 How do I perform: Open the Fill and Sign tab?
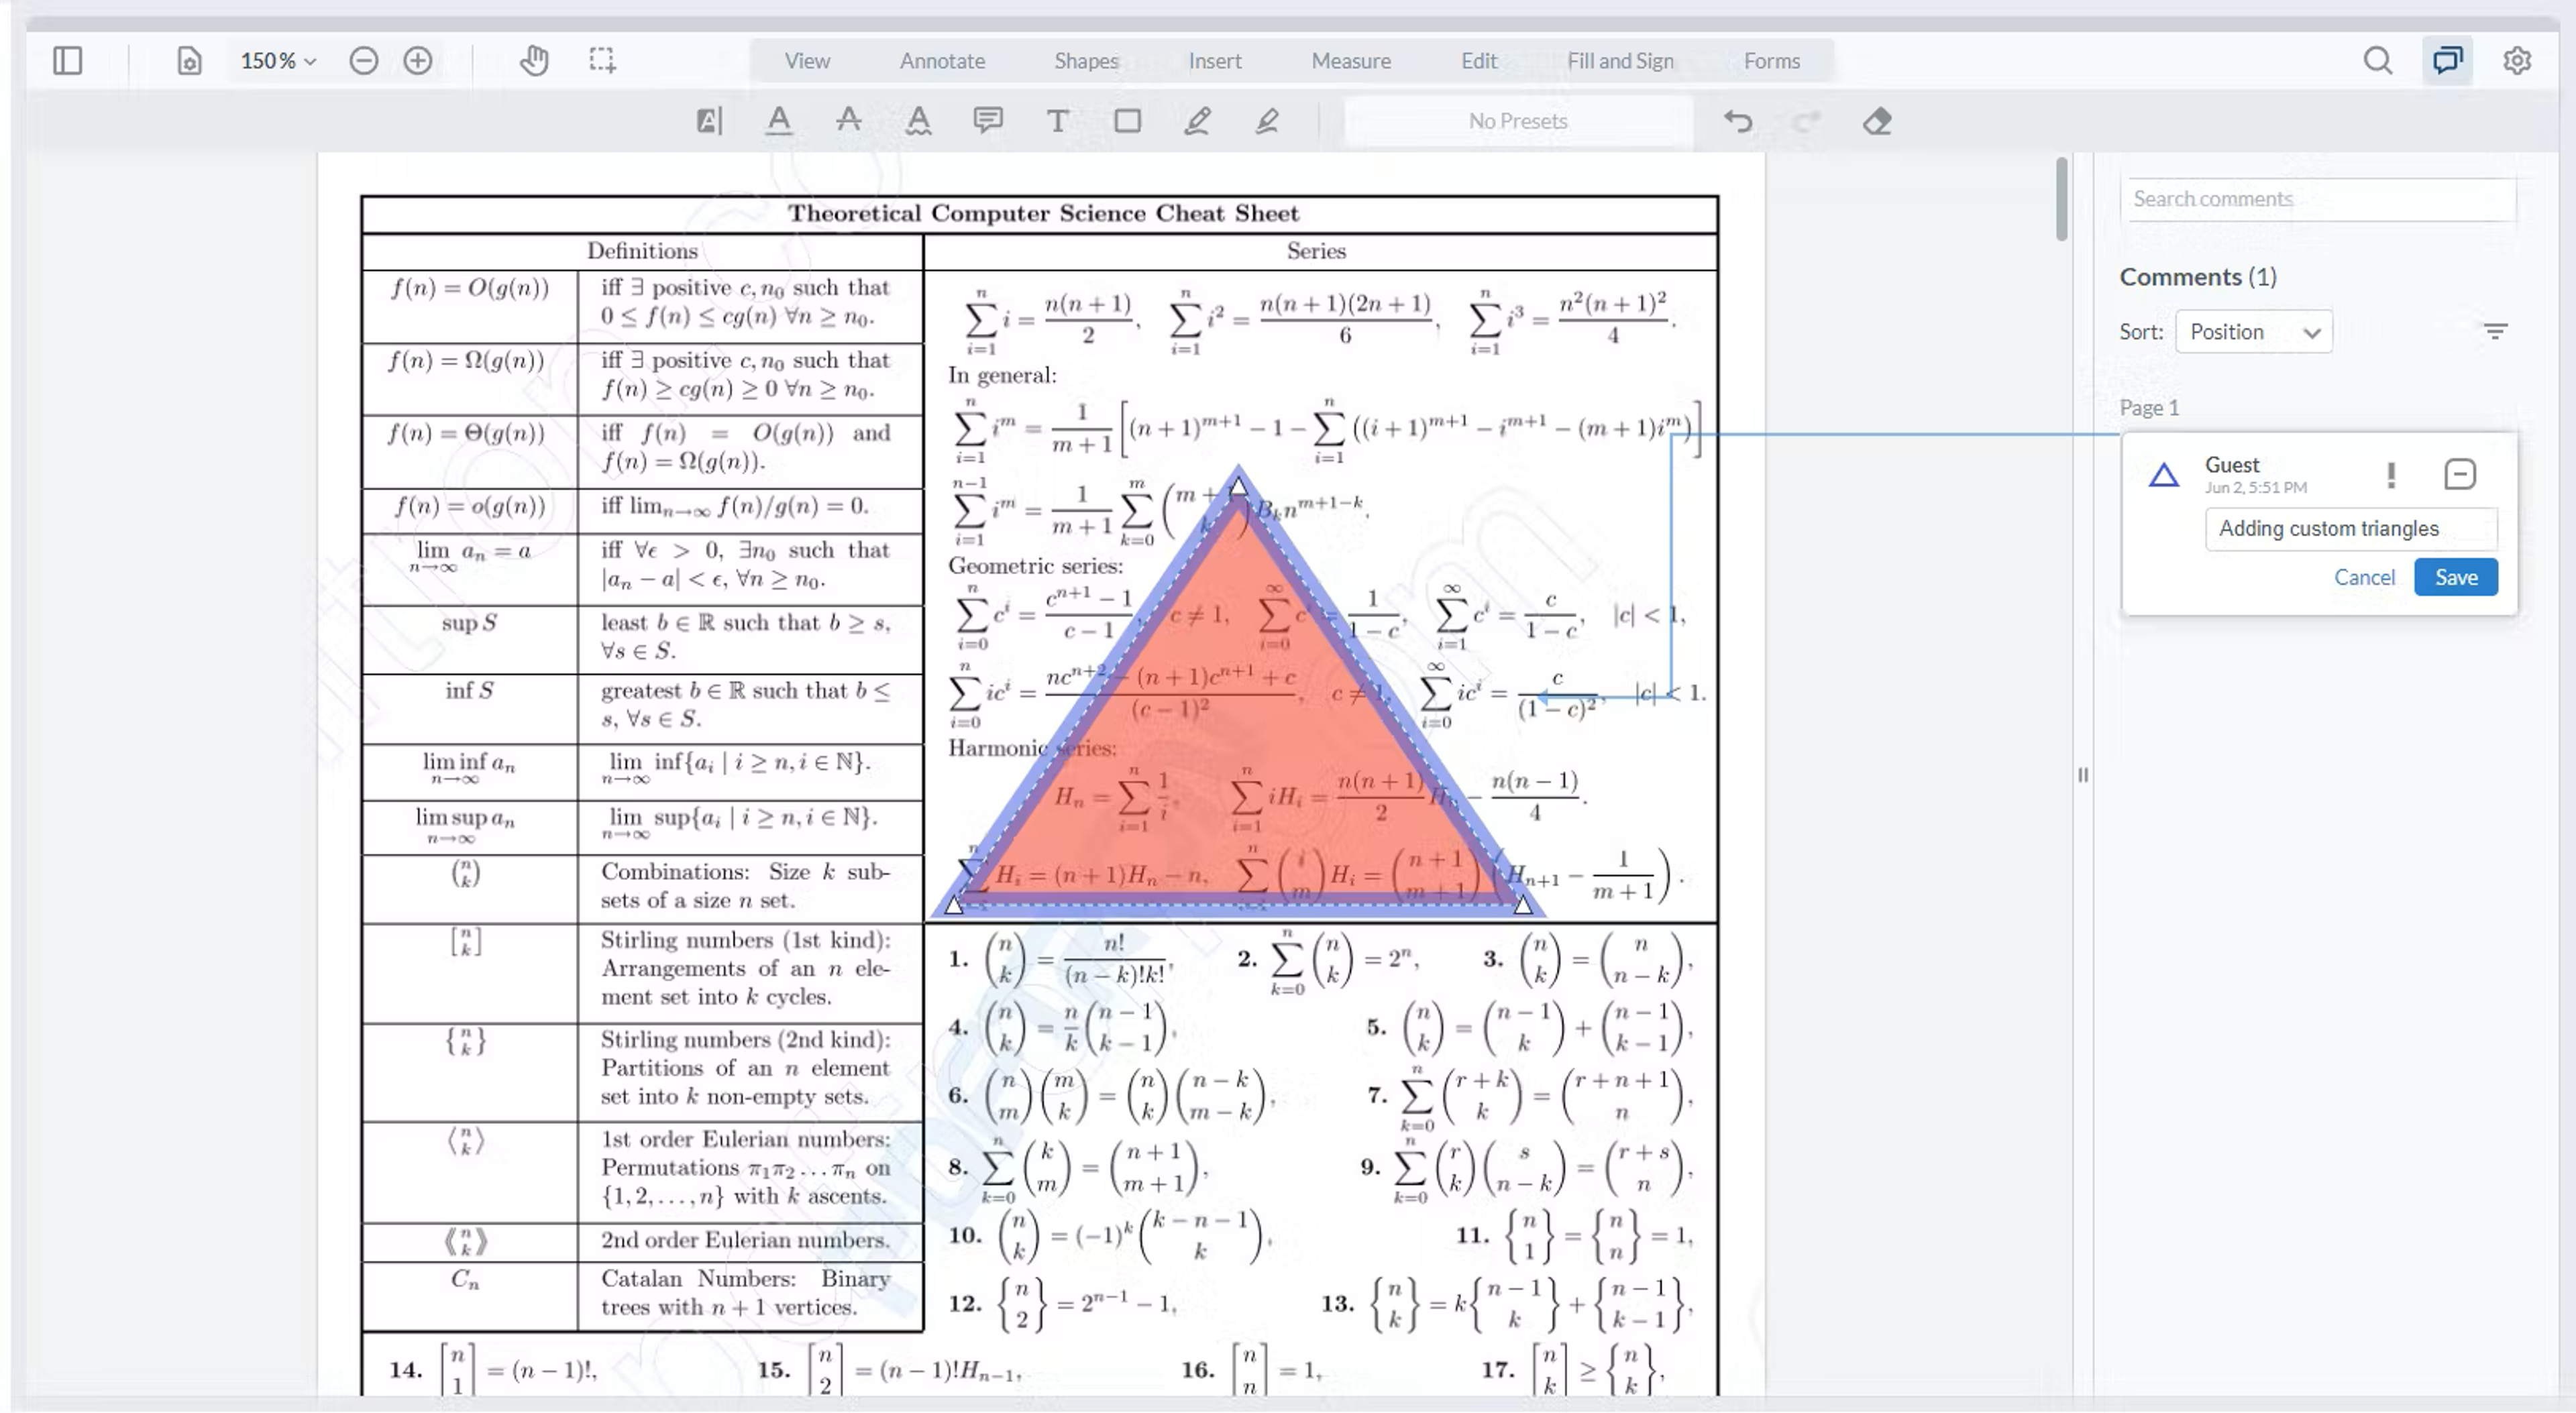pos(1620,61)
